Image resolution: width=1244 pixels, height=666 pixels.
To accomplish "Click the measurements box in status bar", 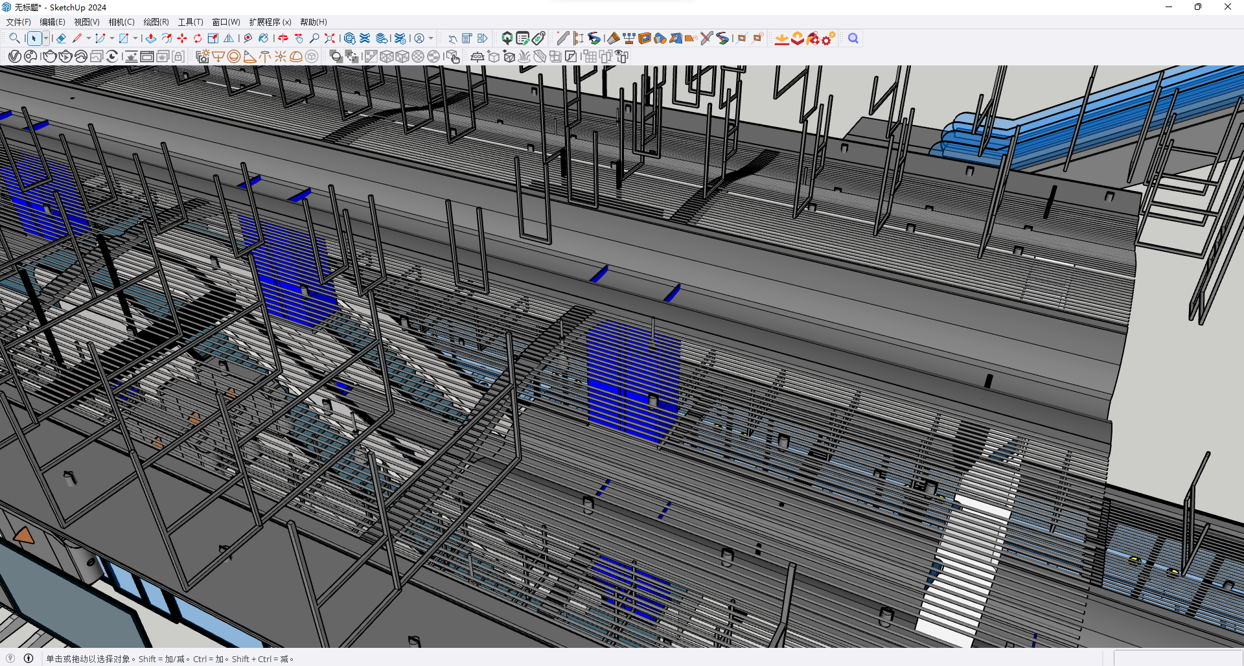I will (x=1177, y=658).
